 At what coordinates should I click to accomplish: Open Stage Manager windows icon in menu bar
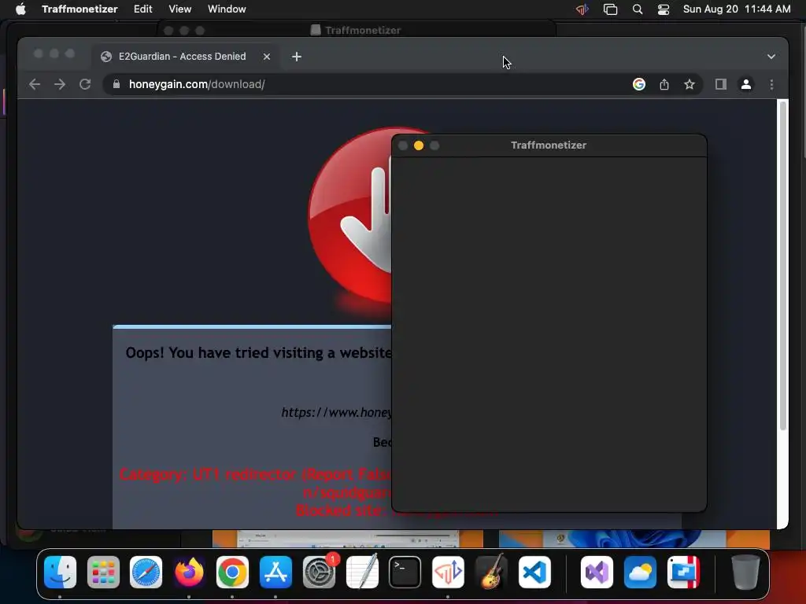610,9
